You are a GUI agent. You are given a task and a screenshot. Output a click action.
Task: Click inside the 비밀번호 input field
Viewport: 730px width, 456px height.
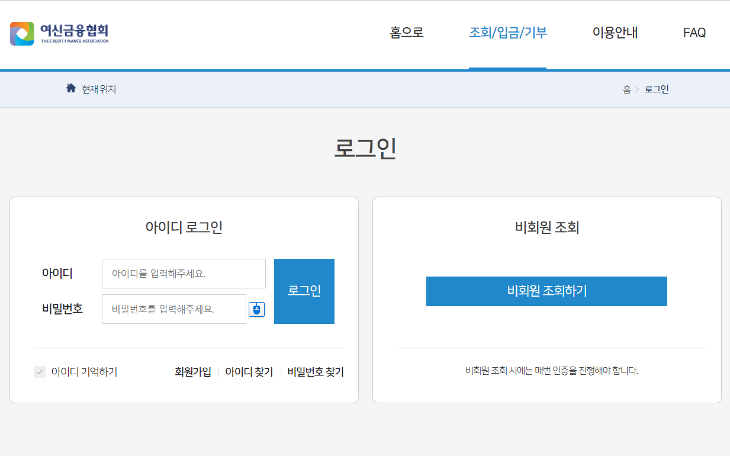[x=173, y=309]
